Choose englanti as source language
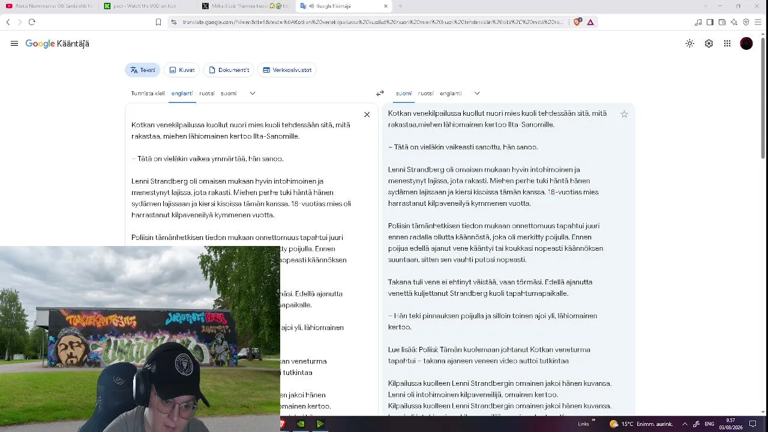768x432 pixels. 182,94
